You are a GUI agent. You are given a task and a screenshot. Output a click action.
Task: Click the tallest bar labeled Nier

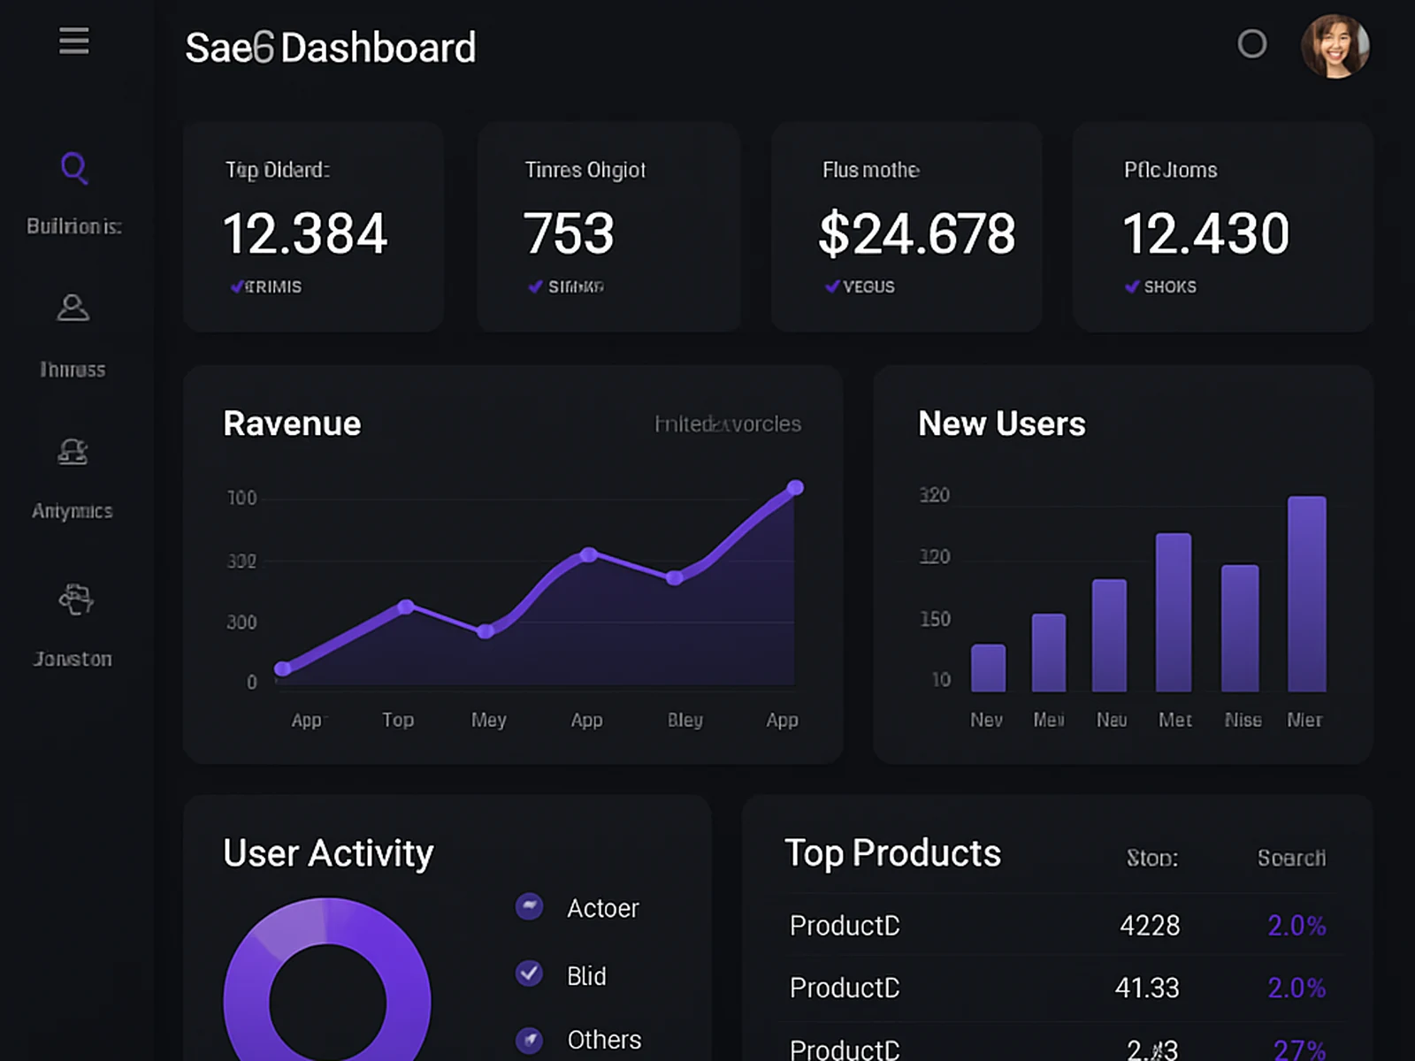(x=1306, y=593)
